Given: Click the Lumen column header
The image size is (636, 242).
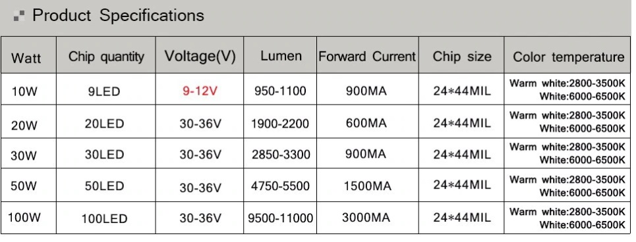Looking at the screenshot, I should tap(281, 56).
